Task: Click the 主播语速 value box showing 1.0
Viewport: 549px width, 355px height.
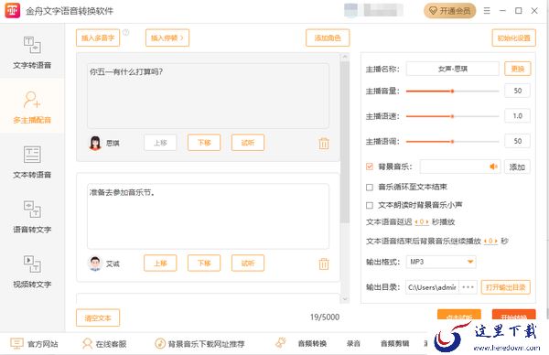Action: [518, 116]
